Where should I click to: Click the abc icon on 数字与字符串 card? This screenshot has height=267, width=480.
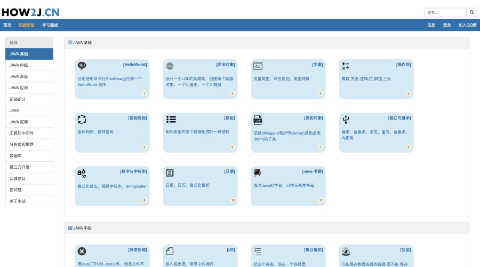click(x=82, y=173)
